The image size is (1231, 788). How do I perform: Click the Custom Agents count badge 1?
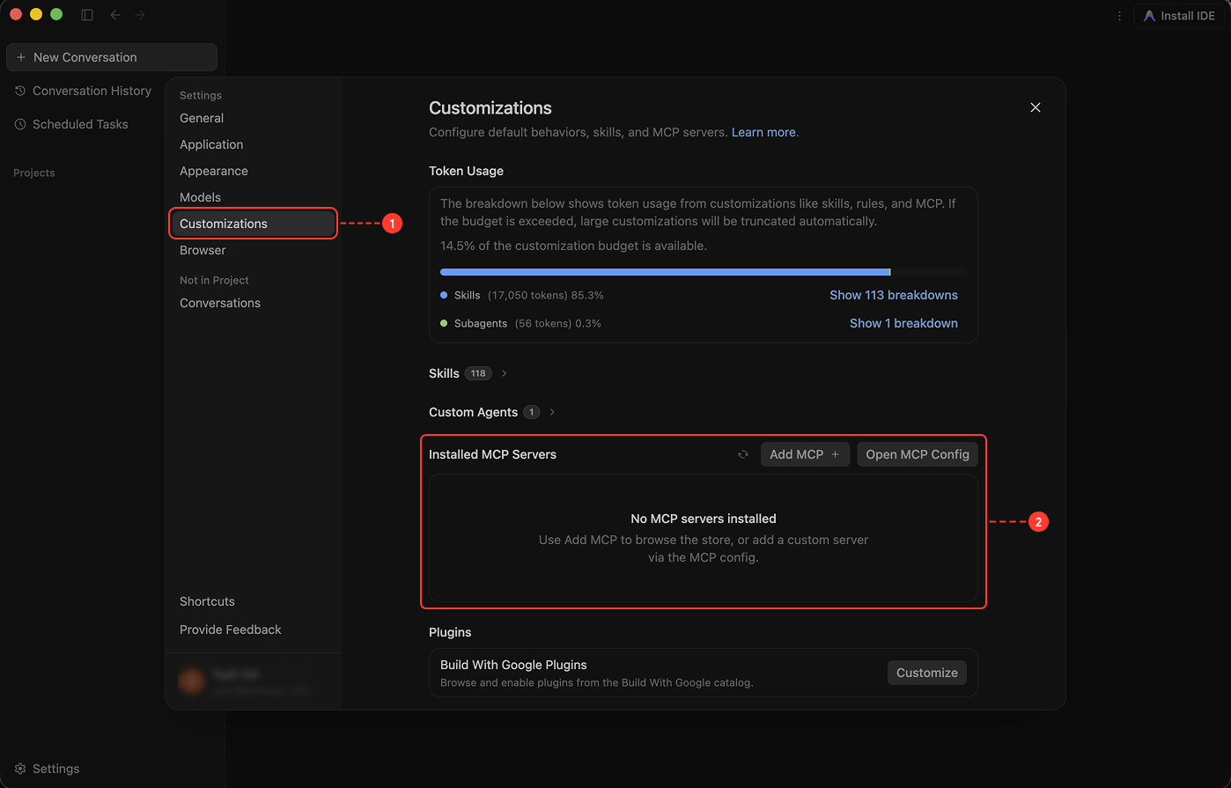coord(531,412)
